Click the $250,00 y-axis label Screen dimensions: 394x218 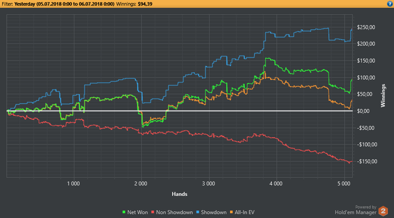pyautogui.click(x=366, y=27)
